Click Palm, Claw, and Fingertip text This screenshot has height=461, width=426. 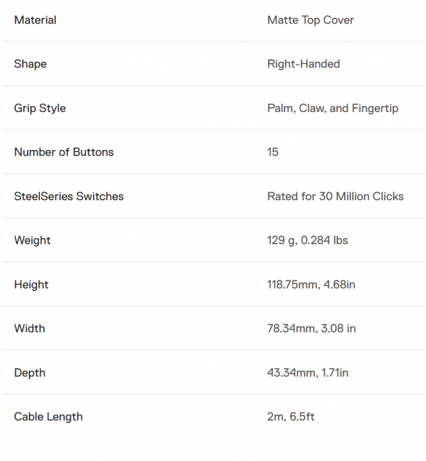[x=333, y=108]
